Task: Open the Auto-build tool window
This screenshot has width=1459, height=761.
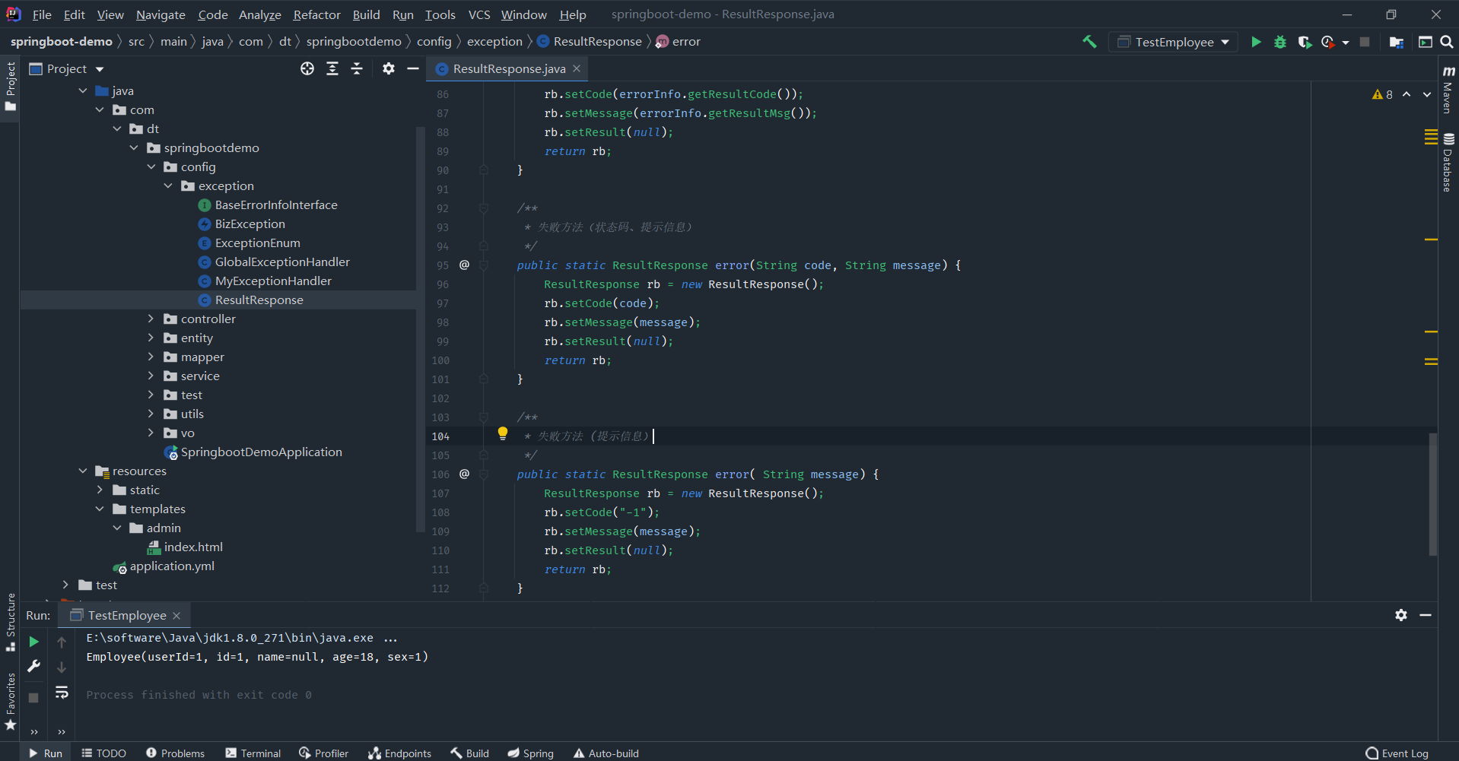Action: click(606, 753)
